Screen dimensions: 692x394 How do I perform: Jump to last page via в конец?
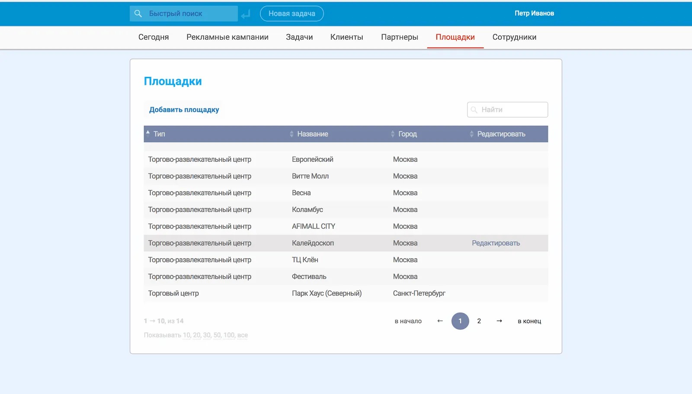[529, 321]
